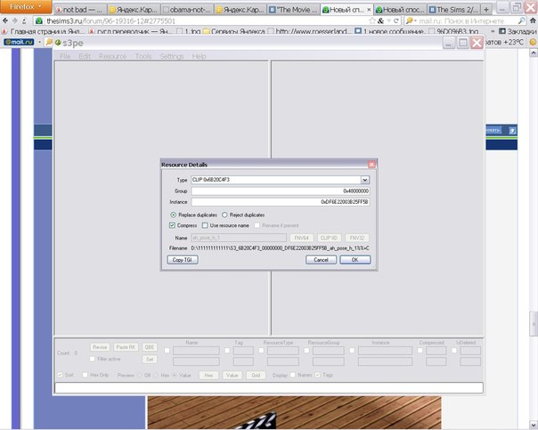The width and height of the screenshot is (538, 430).
Task: Click the Copy TGI button
Action: click(x=183, y=259)
